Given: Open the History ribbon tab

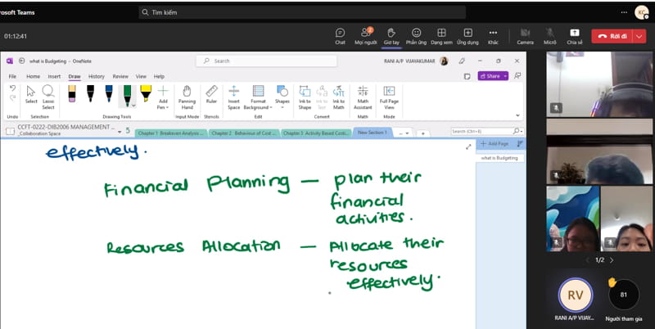Looking at the screenshot, I should click(x=97, y=76).
